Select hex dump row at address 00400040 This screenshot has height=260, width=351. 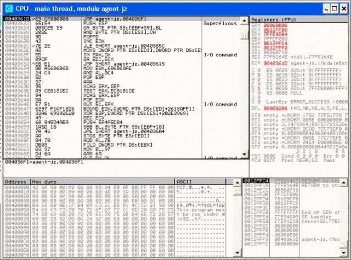click(x=115, y=205)
